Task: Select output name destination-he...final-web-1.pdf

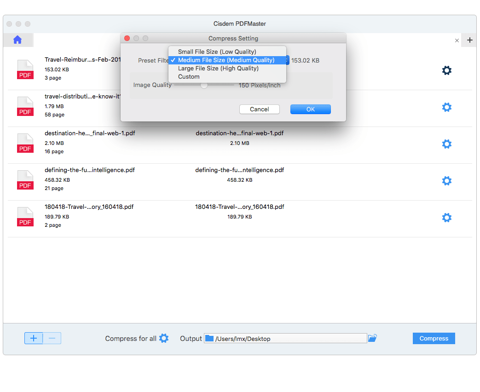Action: pos(240,133)
